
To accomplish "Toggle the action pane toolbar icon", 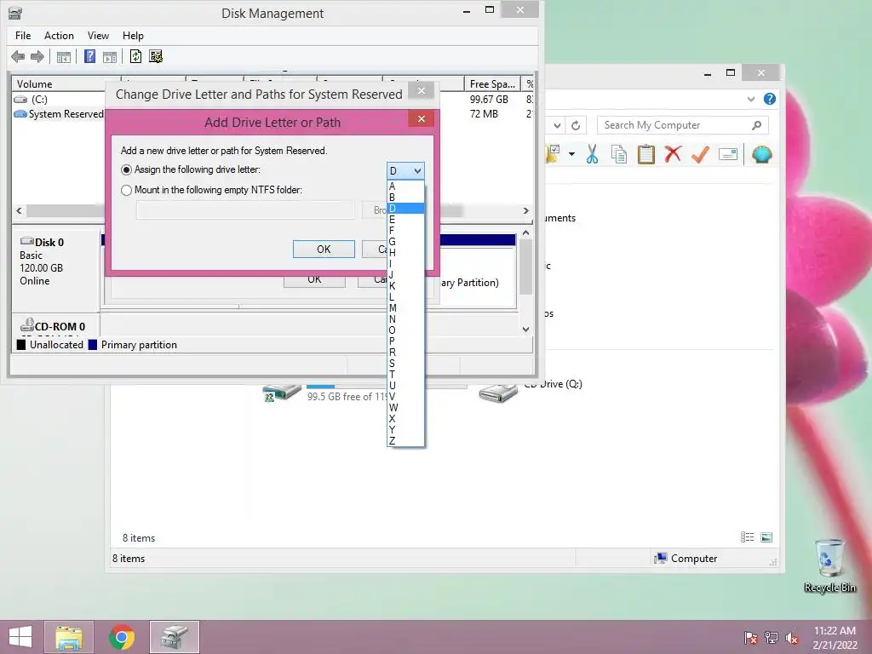I will click(110, 57).
